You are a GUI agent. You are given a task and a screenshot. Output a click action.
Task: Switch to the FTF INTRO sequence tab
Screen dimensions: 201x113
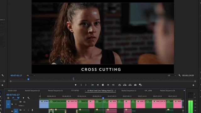click(75, 91)
